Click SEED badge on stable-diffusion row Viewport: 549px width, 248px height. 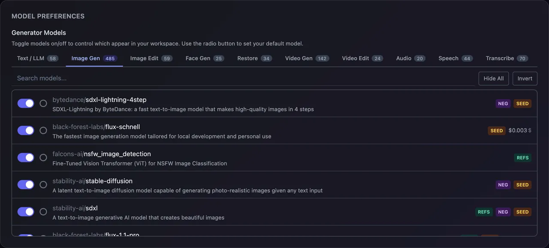[522, 185]
